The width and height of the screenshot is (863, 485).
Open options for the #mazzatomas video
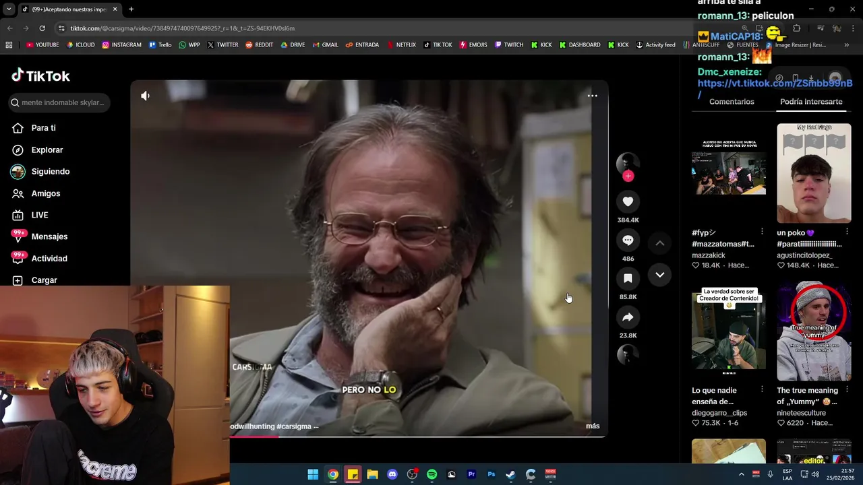point(762,232)
